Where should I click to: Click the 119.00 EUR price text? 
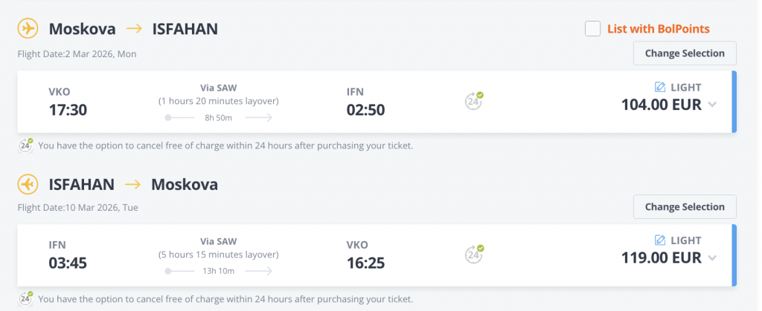[x=662, y=258]
